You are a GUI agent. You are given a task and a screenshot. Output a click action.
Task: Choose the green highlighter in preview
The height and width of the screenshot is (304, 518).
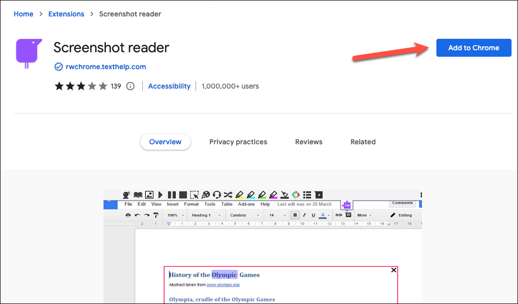point(262,195)
